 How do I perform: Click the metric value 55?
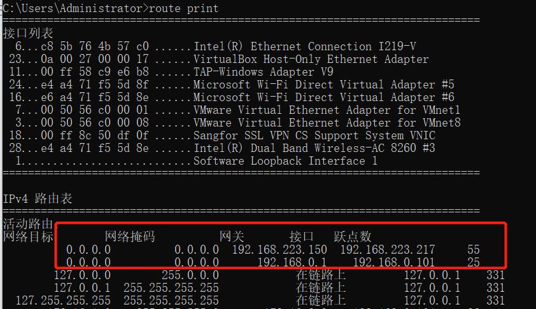473,250
